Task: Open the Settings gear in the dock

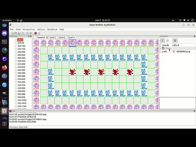Action: [5, 111]
